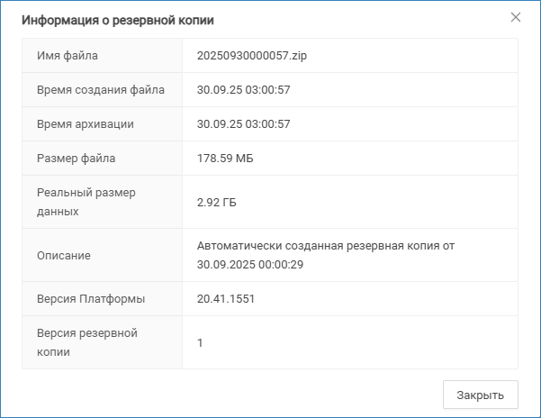Select the Время архивации label
The width and height of the screenshot is (541, 418).
tap(86, 124)
